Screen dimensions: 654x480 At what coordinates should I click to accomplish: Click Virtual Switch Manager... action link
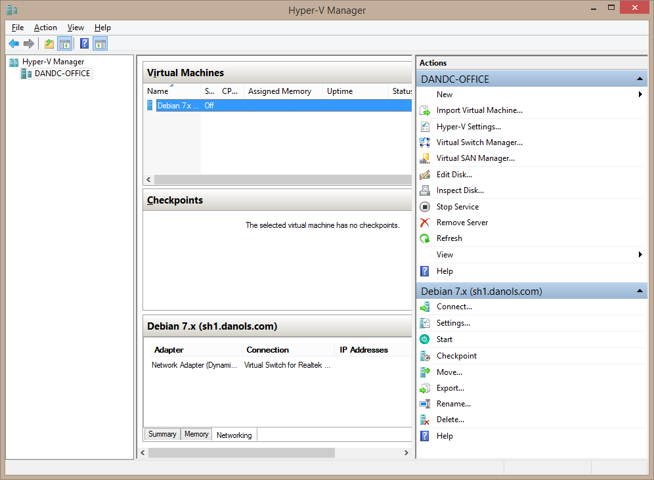point(479,142)
